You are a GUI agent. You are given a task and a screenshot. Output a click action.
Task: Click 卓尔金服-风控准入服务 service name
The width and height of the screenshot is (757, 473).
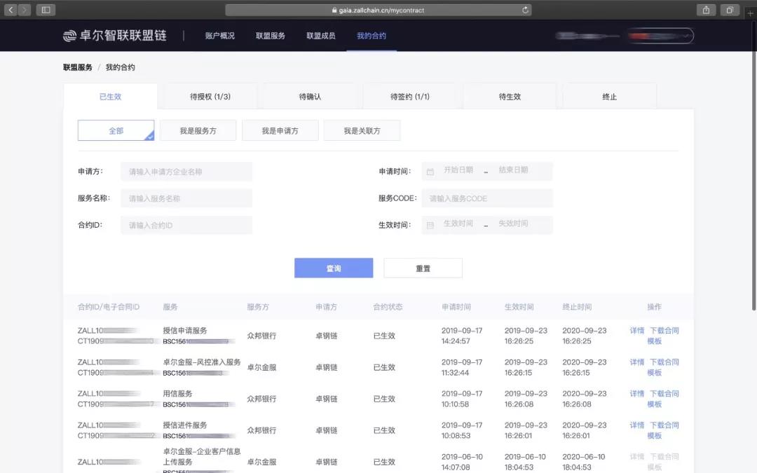coord(202,362)
